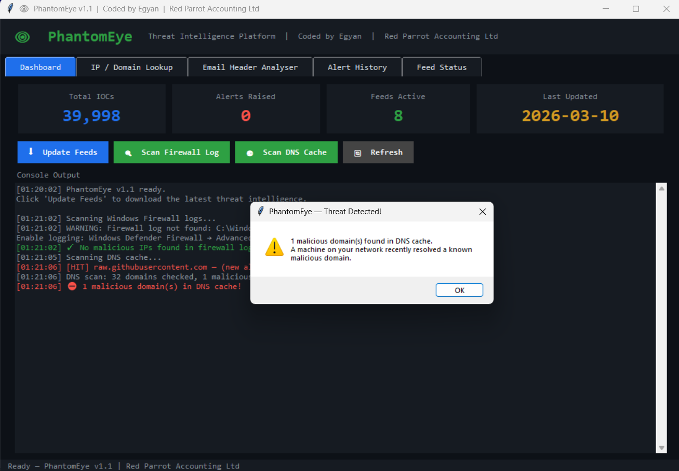The width and height of the screenshot is (679, 471).
Task: Click the 'PhantomEye v1.1 ready.' console line
Action: pos(91,189)
